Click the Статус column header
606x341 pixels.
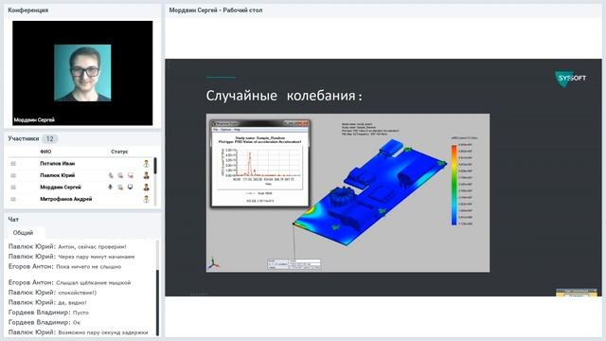[x=119, y=152]
